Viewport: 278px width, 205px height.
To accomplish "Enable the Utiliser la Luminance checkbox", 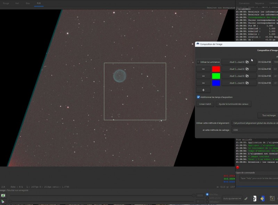I will [x=198, y=62].
